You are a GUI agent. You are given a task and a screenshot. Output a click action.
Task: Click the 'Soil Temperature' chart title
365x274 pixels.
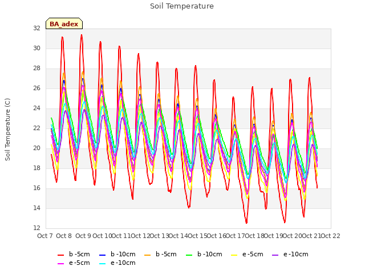pos(182,6)
